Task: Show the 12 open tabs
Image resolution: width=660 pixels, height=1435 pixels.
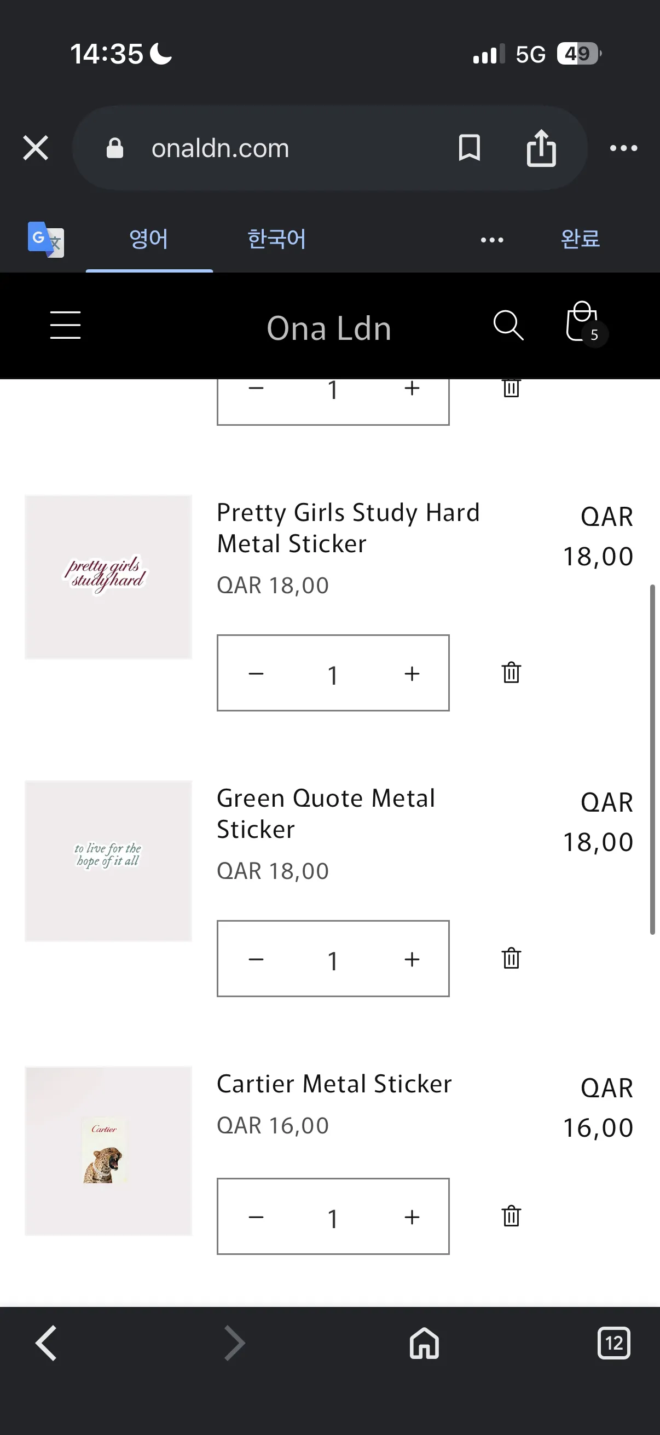Action: (x=614, y=1343)
